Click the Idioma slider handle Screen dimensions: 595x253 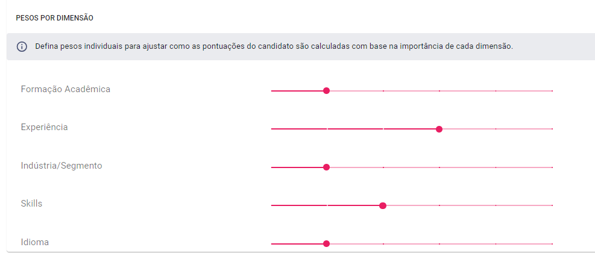(326, 243)
